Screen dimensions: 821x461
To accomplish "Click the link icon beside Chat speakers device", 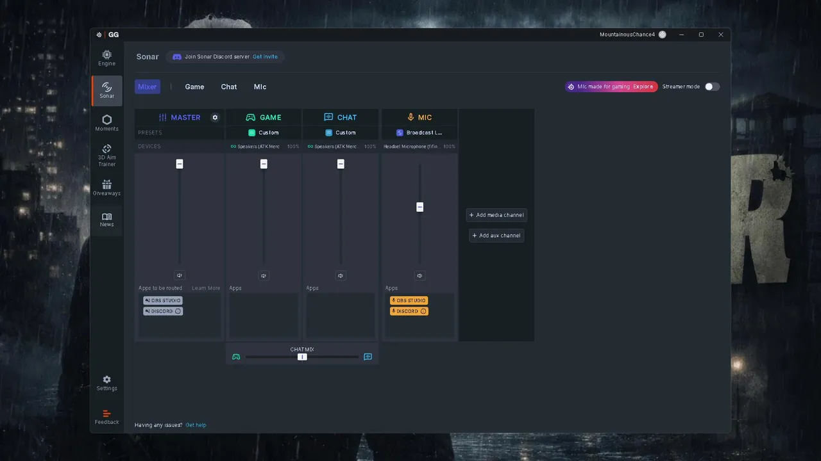I will click(310, 147).
